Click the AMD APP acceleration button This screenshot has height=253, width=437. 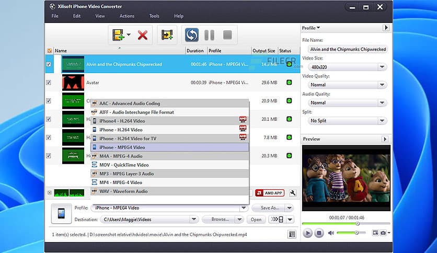[x=270, y=193]
